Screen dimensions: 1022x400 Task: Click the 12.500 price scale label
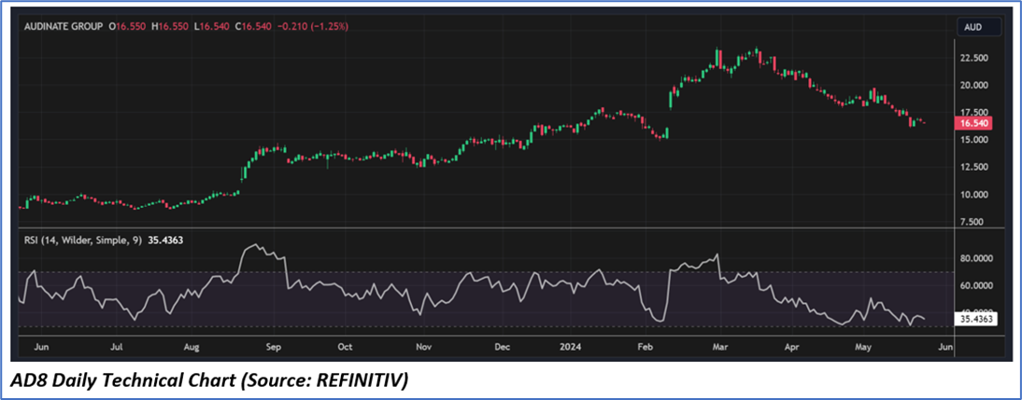[974, 168]
